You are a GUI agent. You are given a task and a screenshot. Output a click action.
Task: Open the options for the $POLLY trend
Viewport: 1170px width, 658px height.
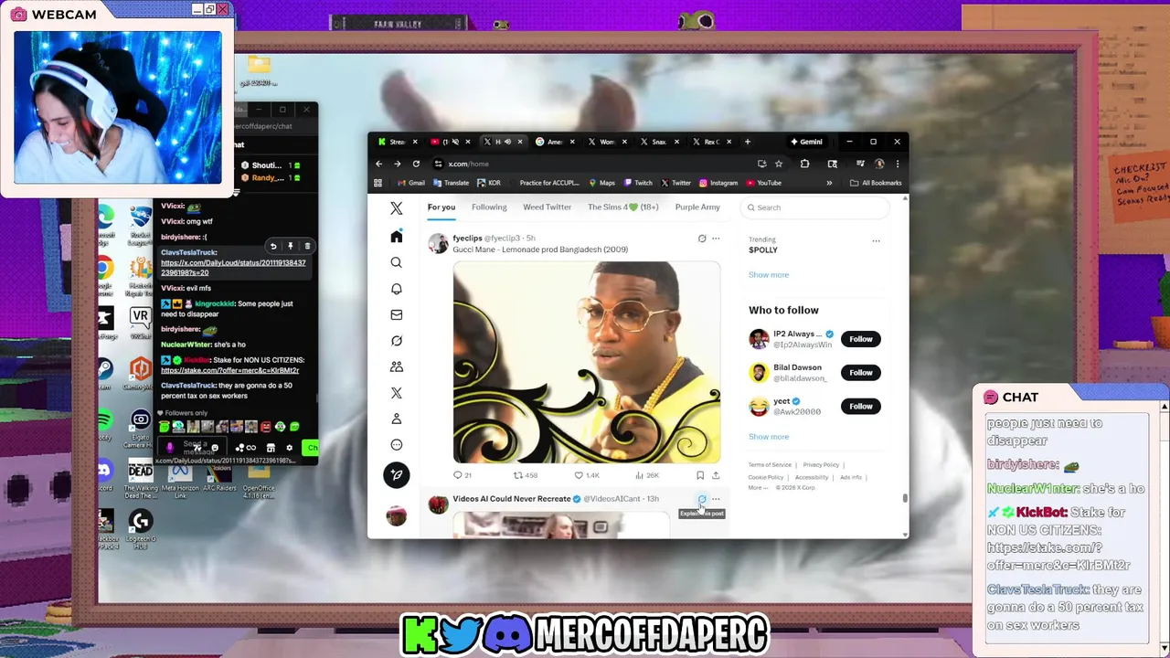point(876,241)
